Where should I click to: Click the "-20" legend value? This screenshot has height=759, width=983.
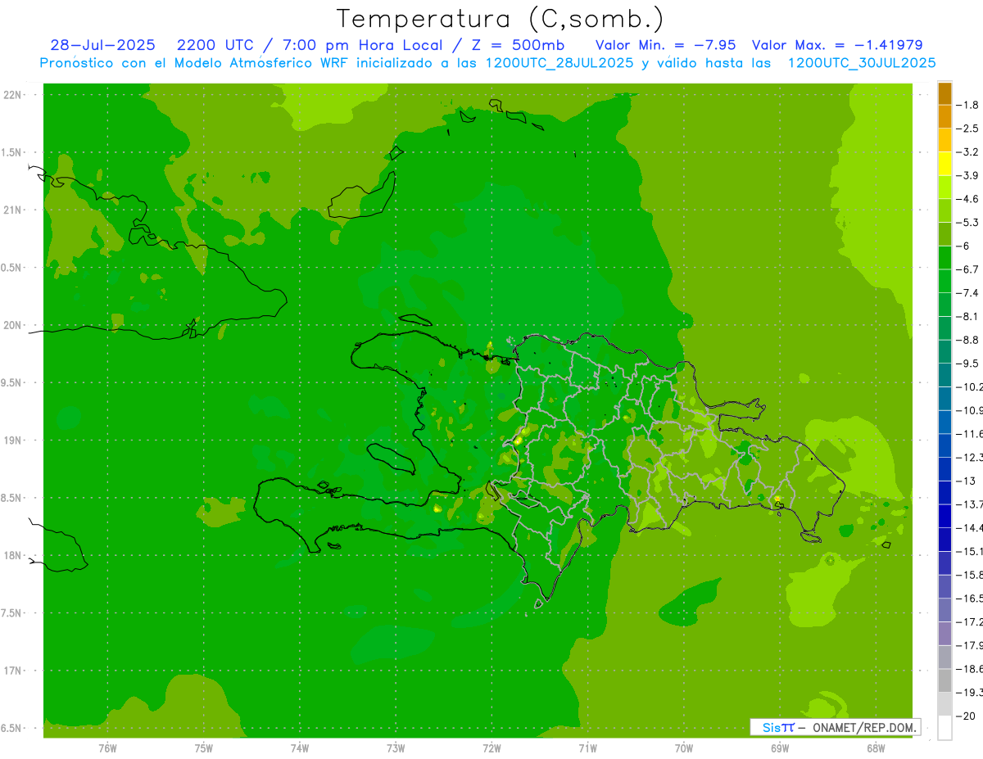pyautogui.click(x=966, y=716)
